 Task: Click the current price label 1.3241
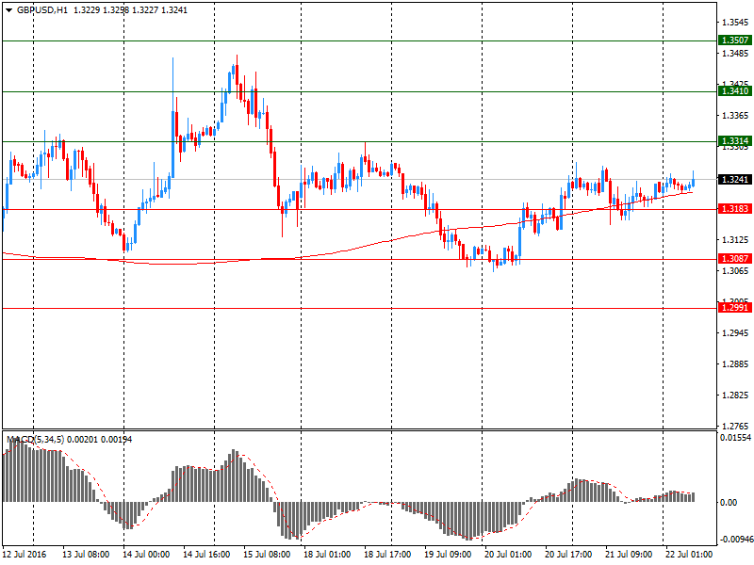coord(735,179)
